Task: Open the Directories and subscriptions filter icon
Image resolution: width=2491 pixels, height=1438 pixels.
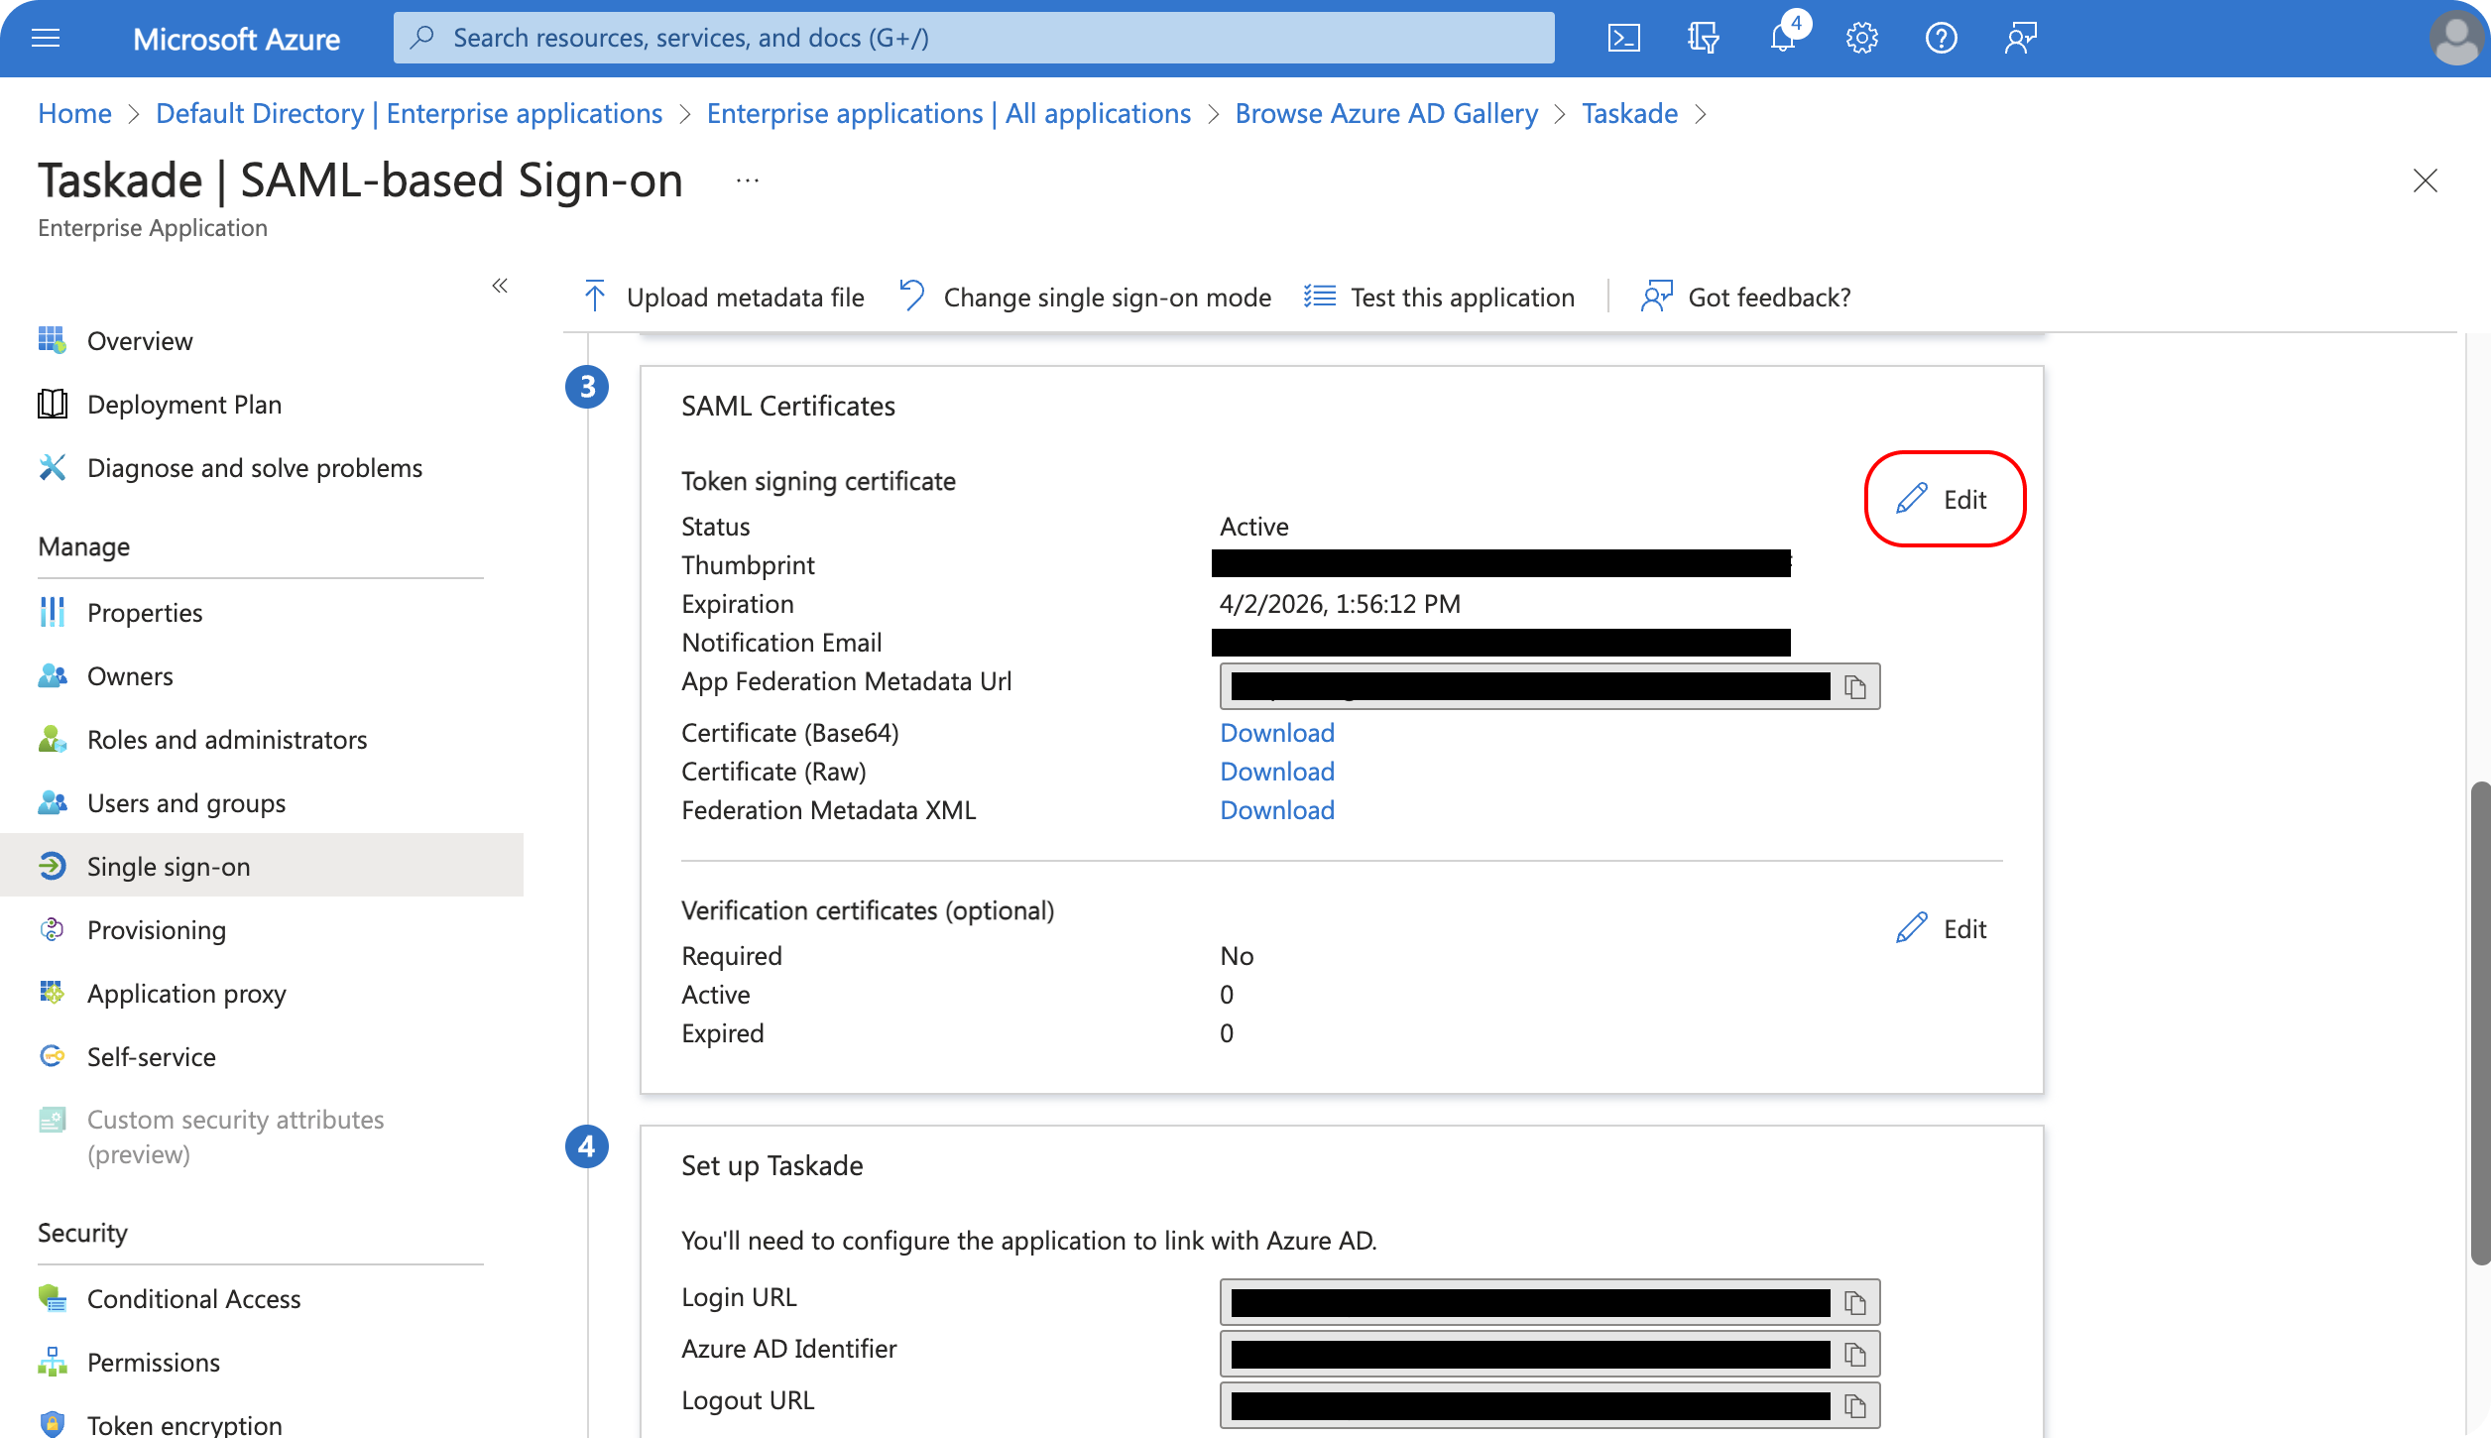Action: [1703, 39]
